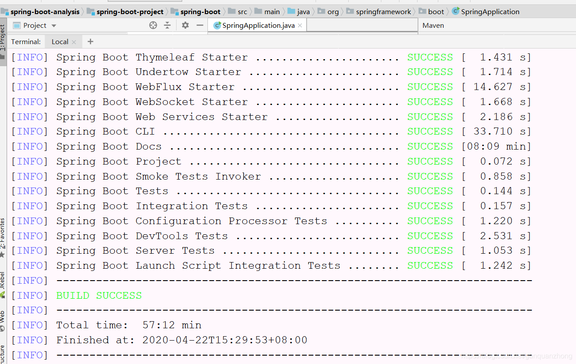This screenshot has height=364, width=576.
Task: Click the 08:09 min duration value
Action: point(497,146)
